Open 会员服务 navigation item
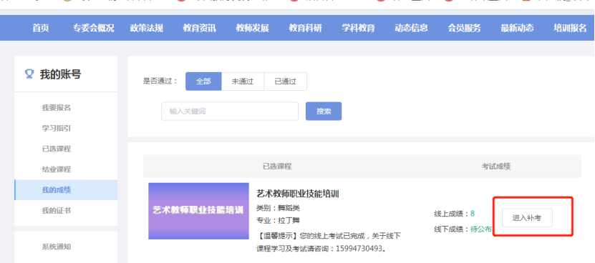595x263 pixels. point(464,28)
